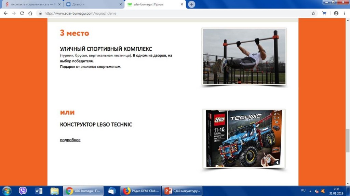Click the browser back arrow

[x=5, y=13]
